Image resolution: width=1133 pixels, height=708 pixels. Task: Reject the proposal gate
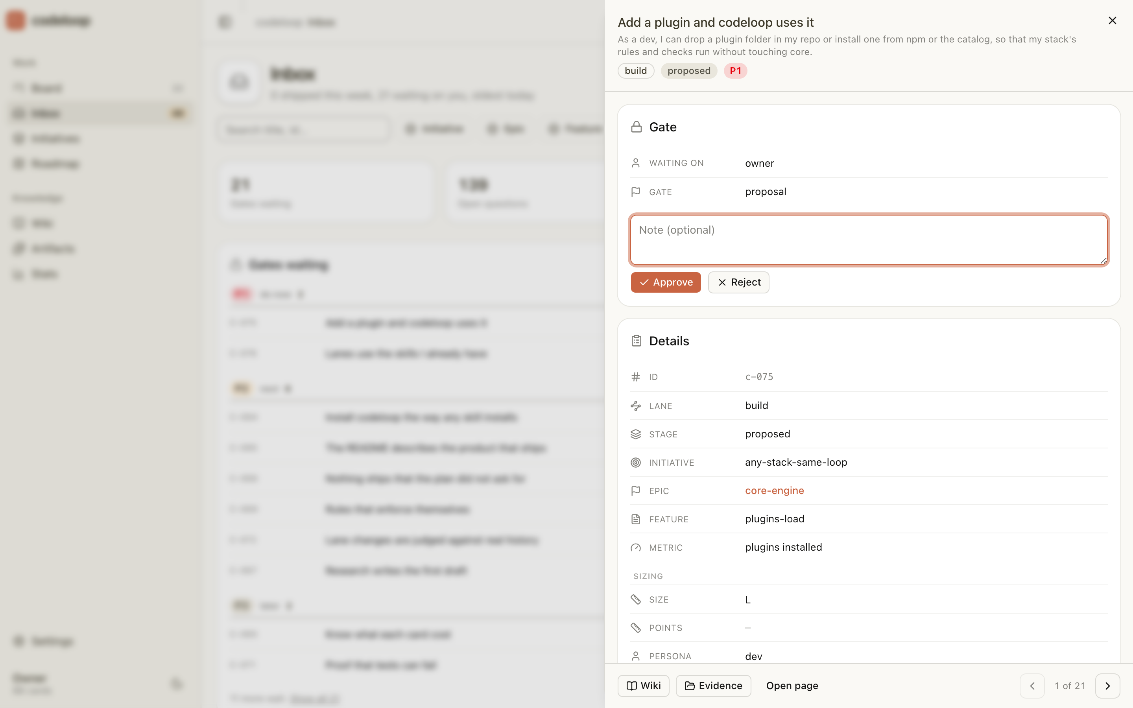tap(738, 282)
